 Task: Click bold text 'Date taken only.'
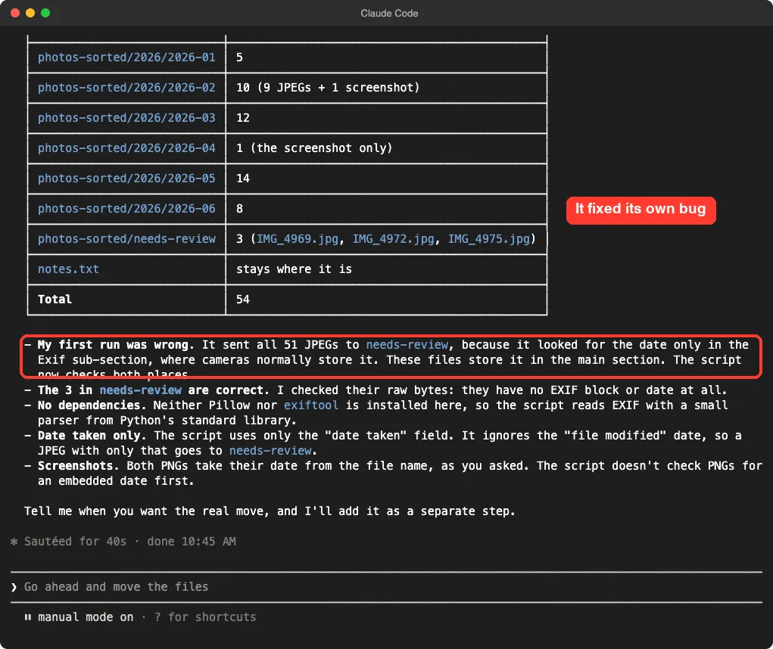click(92, 436)
